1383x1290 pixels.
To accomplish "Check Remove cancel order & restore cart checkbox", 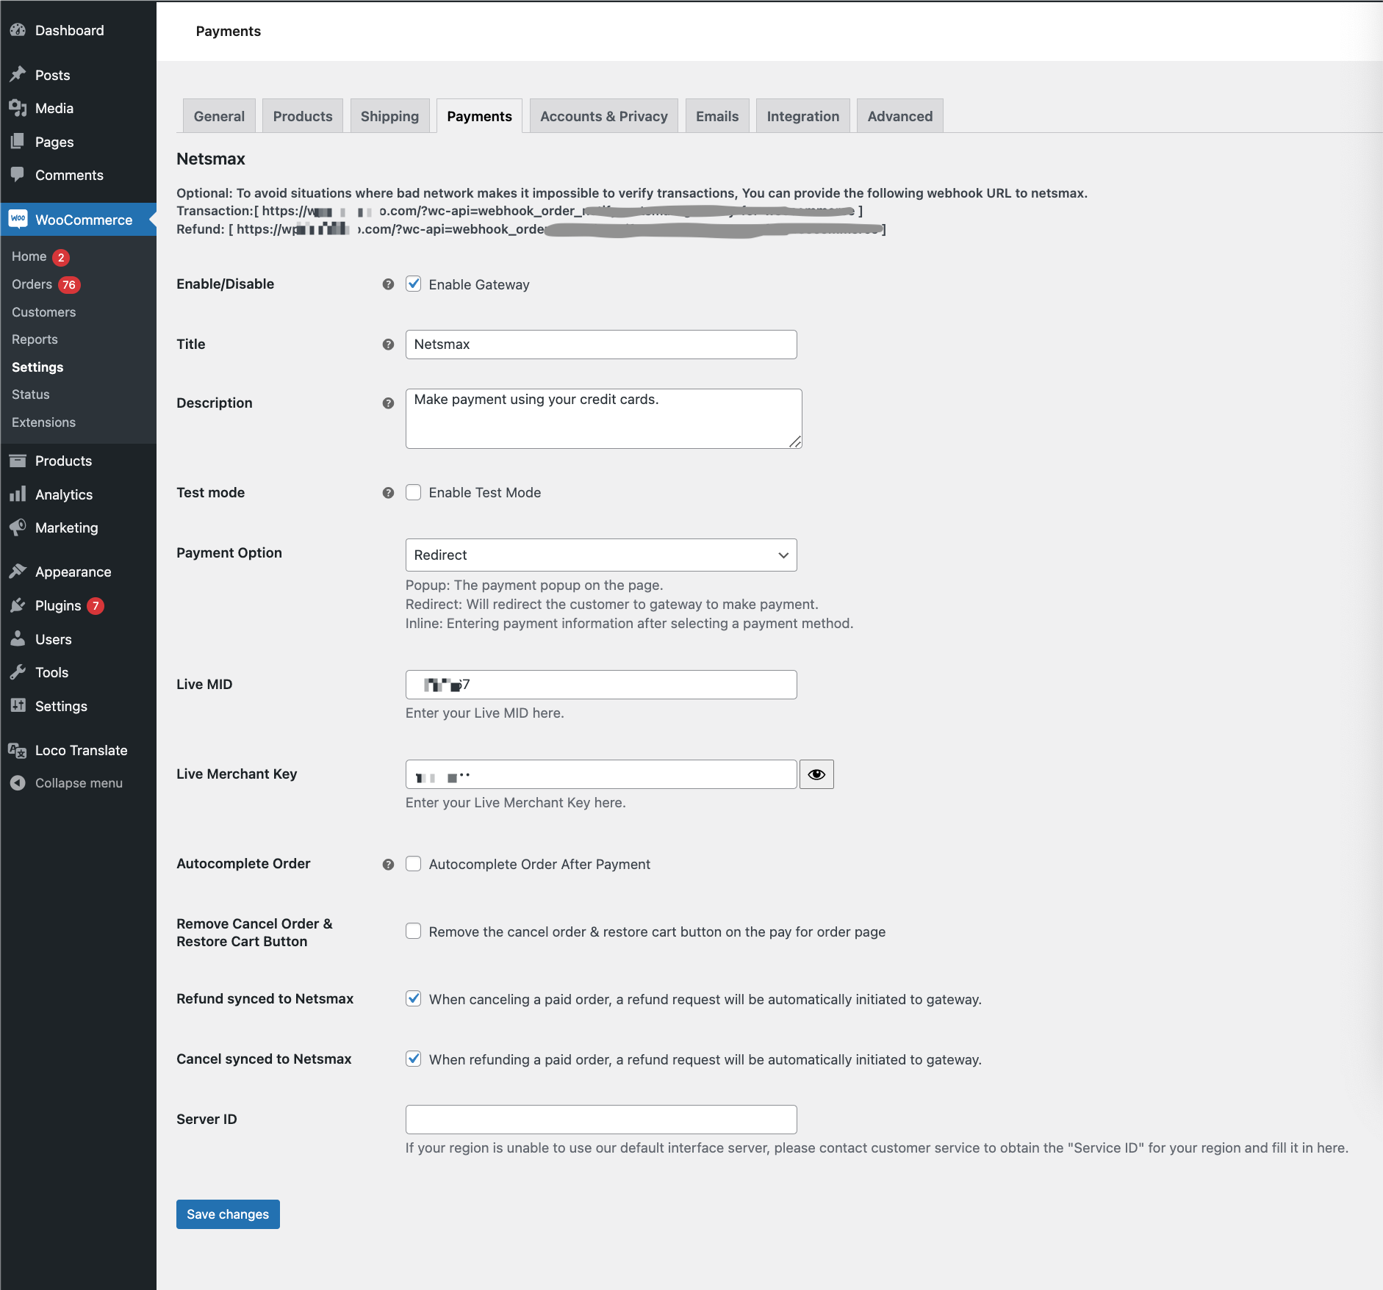I will tap(414, 932).
